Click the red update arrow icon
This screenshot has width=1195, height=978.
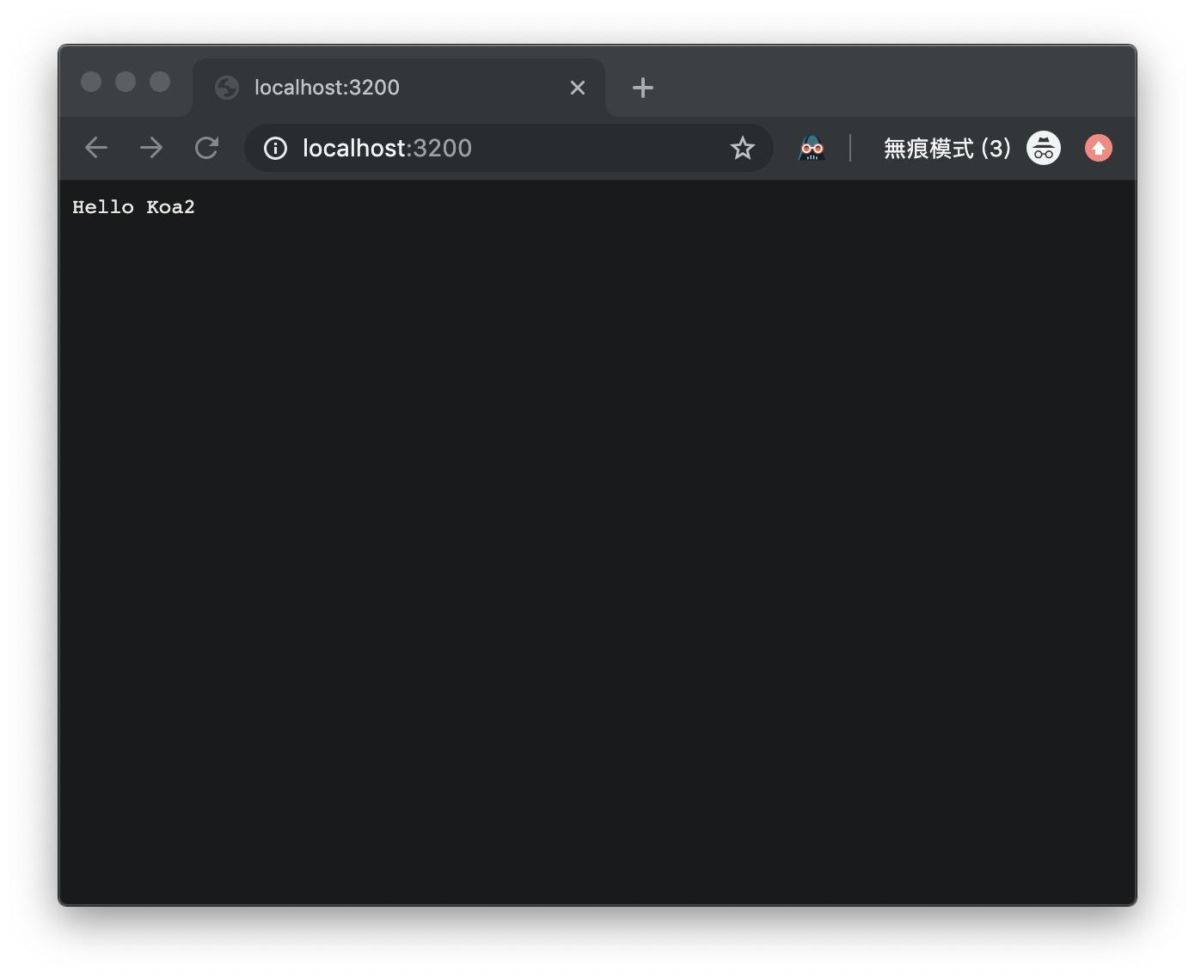[x=1099, y=148]
